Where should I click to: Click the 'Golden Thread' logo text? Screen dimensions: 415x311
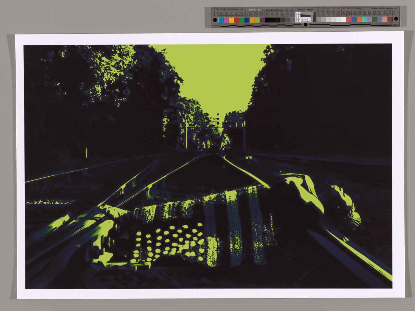(x=305, y=9)
